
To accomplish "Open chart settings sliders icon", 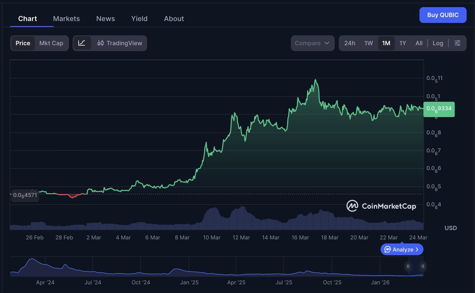I will pyautogui.click(x=457, y=43).
